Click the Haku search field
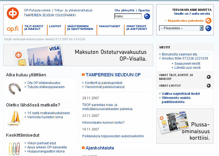The height and width of the screenshot is (156, 219). (x=128, y=16)
